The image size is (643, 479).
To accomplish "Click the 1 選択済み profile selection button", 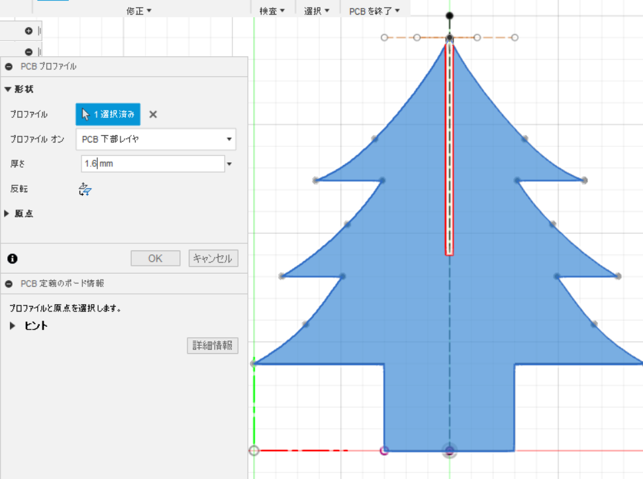I will click(108, 114).
